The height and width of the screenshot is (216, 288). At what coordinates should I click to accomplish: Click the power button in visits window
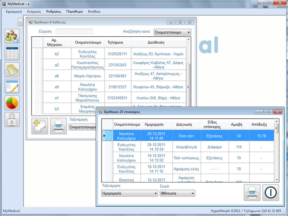pyautogui.click(x=271, y=193)
